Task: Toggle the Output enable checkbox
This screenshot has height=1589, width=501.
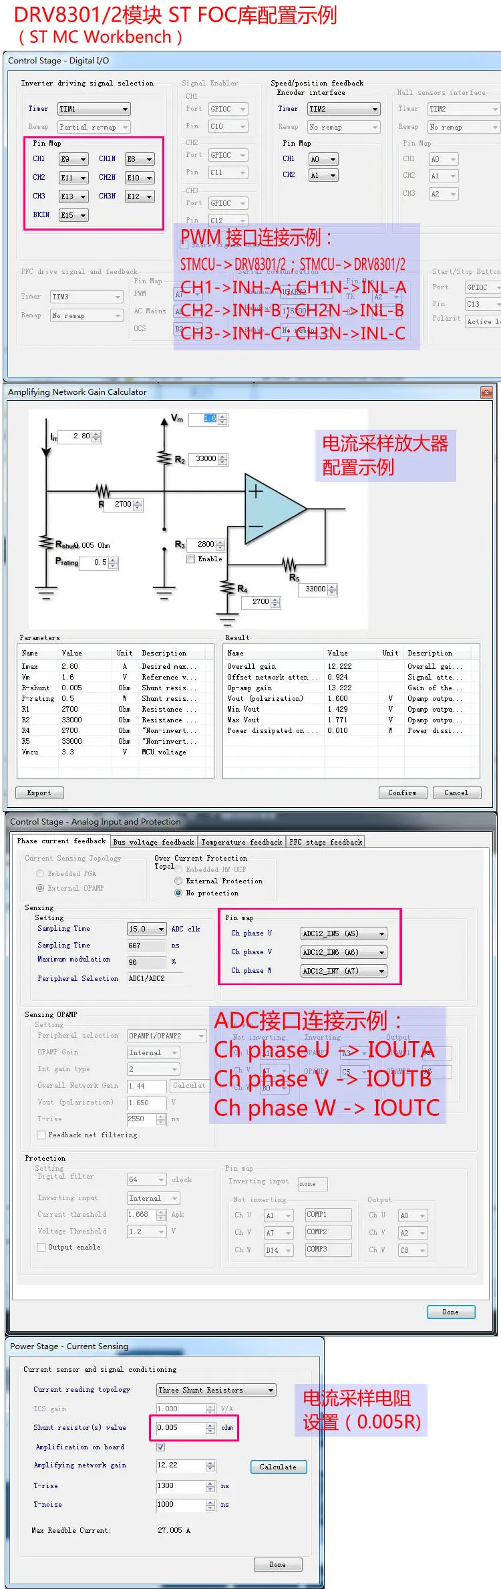Action: 41,1247
